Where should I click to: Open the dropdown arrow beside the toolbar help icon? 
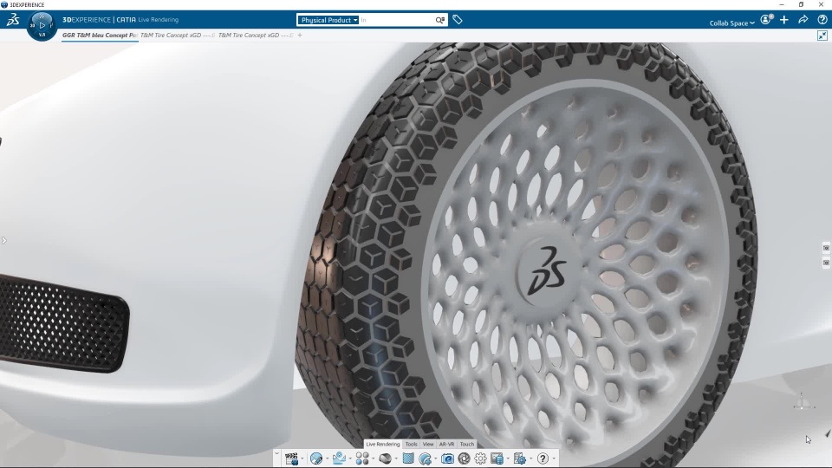point(554,458)
